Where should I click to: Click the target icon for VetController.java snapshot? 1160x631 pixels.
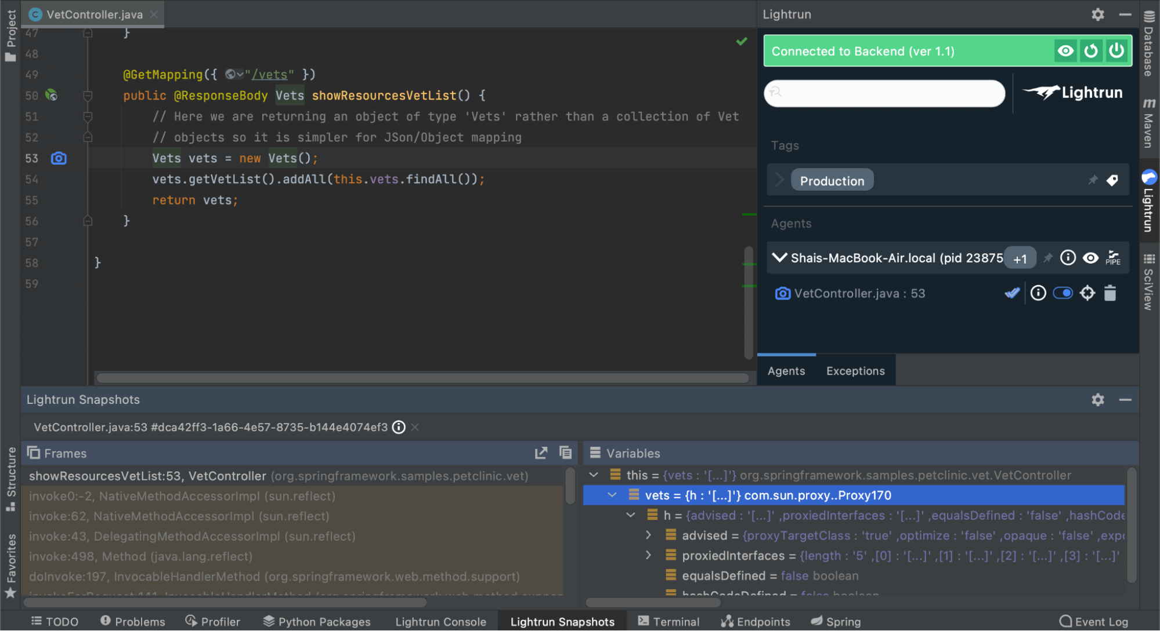(x=1087, y=293)
